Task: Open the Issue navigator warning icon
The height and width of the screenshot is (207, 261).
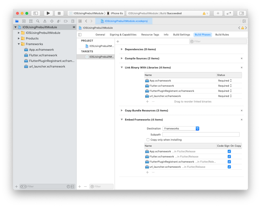Action: 45,21
